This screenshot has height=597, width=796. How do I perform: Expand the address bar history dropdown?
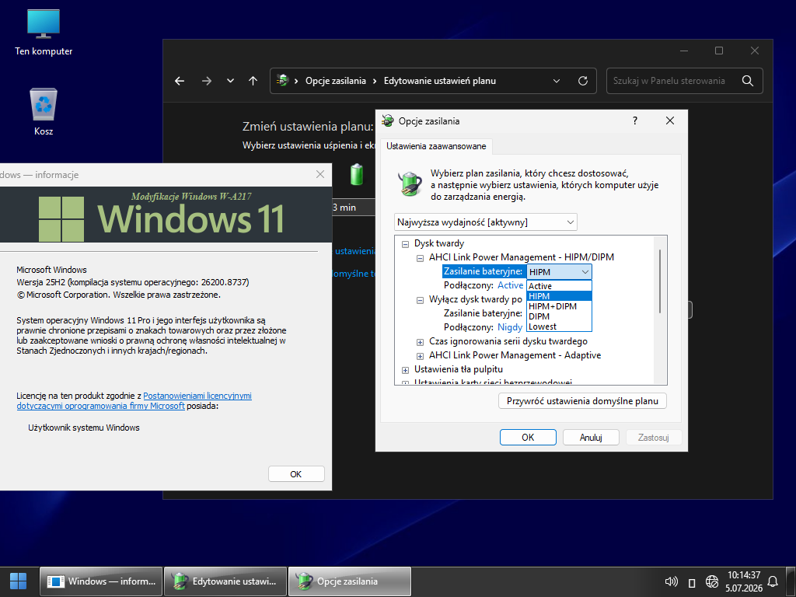coord(557,81)
